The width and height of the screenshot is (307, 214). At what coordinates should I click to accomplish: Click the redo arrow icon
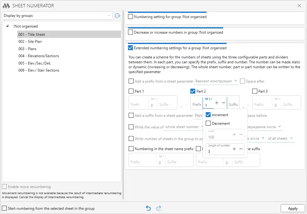pos(159,208)
